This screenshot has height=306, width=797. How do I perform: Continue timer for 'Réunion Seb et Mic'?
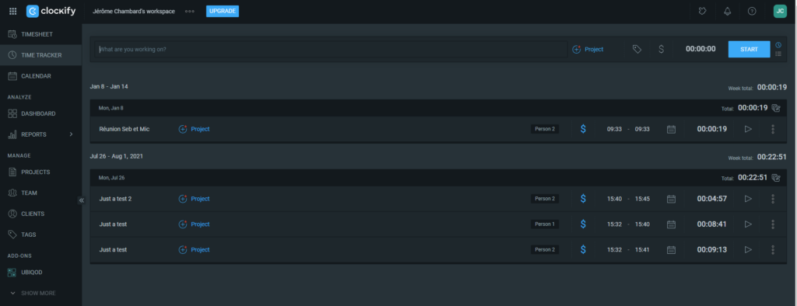(748, 129)
